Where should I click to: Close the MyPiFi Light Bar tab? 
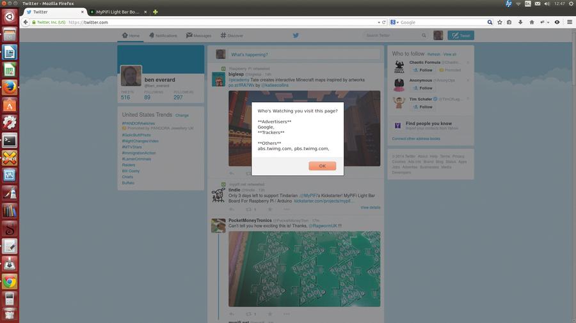[x=145, y=12]
